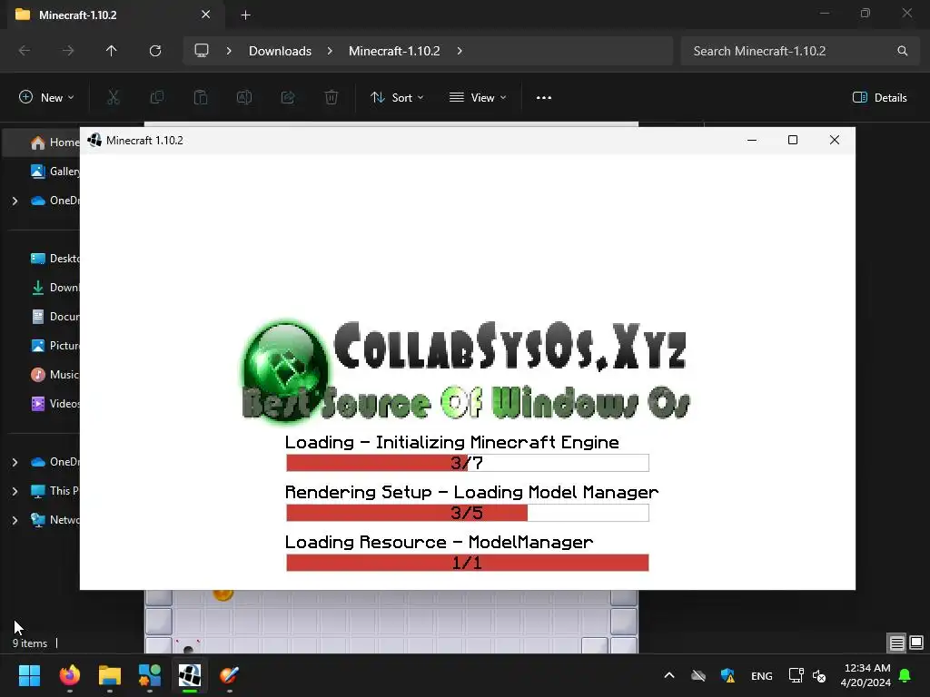
Task: Go back in File Explorer
Action: tap(25, 51)
